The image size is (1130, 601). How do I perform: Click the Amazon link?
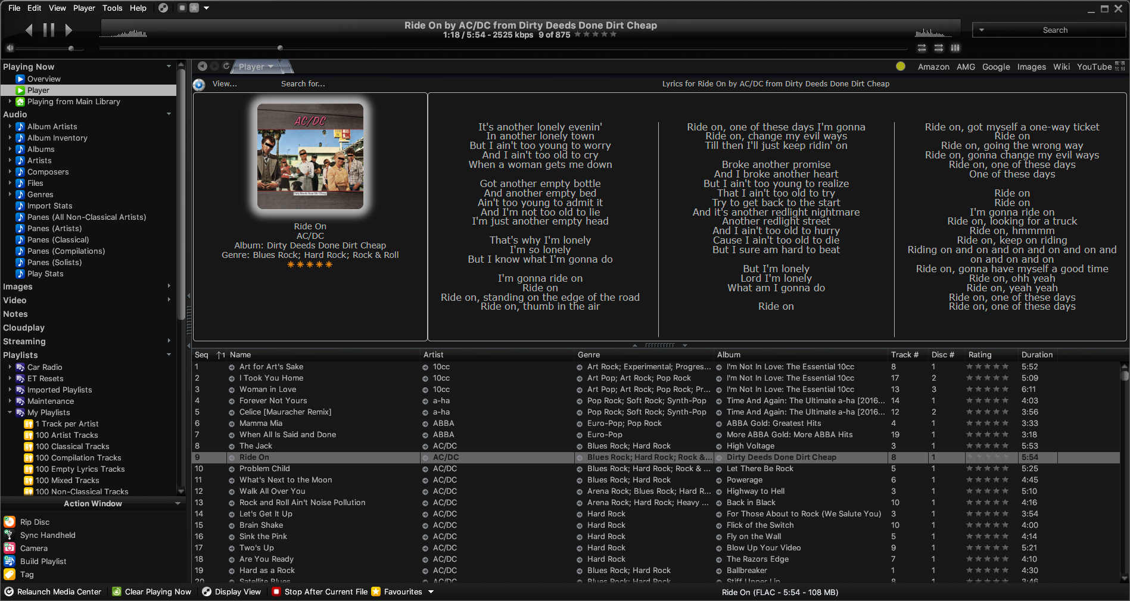tap(933, 67)
